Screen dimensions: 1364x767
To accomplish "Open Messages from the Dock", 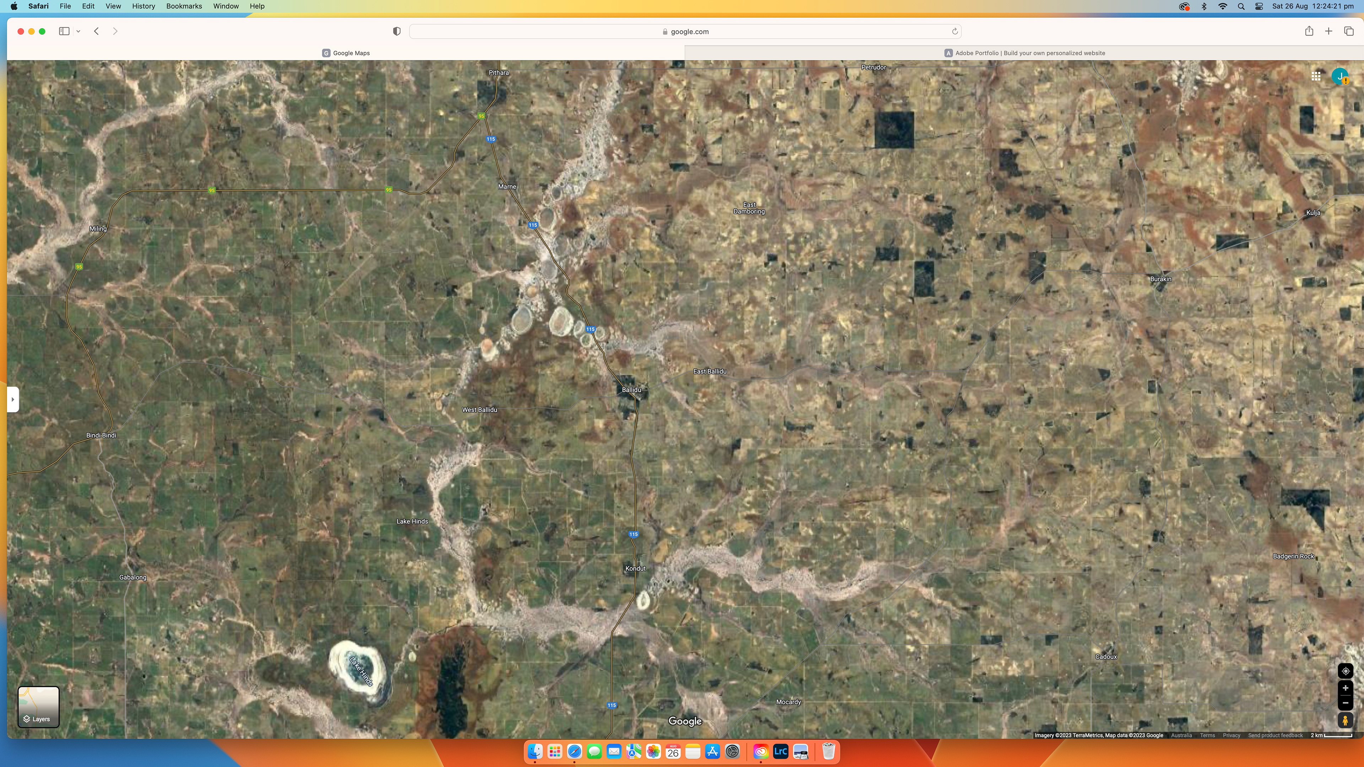I will tap(594, 752).
